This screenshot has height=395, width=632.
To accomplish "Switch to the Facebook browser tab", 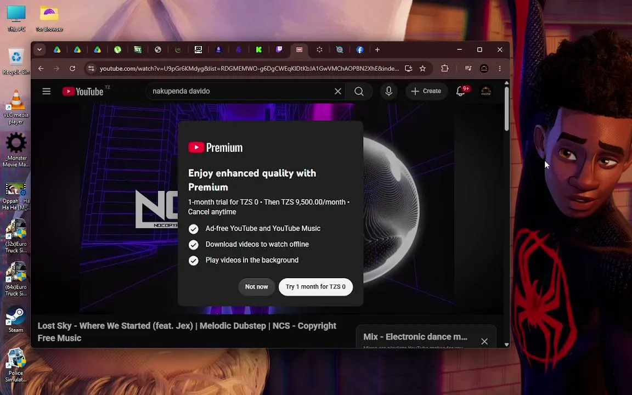I will pos(360,49).
